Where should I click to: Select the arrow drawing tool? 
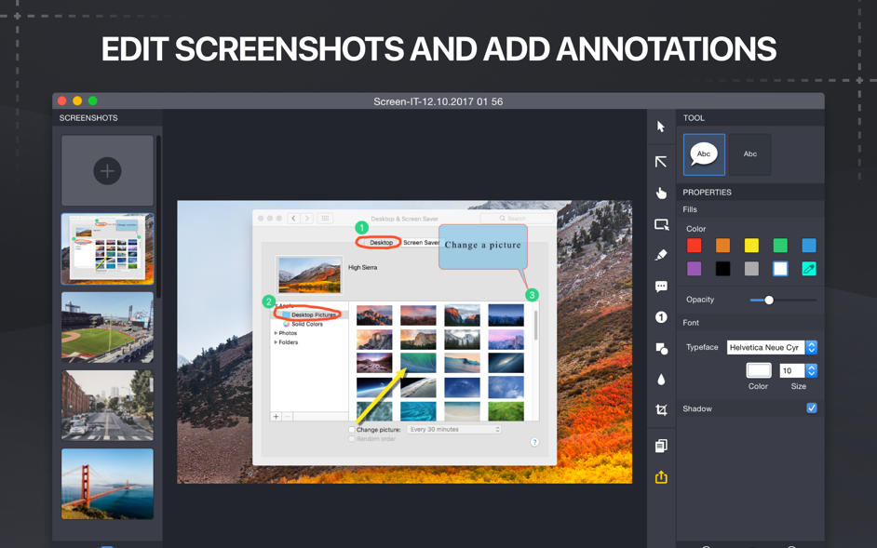tap(661, 162)
